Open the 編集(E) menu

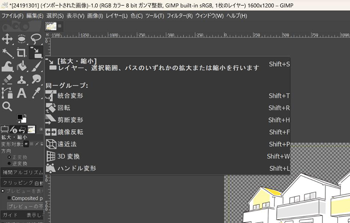click(x=35, y=16)
